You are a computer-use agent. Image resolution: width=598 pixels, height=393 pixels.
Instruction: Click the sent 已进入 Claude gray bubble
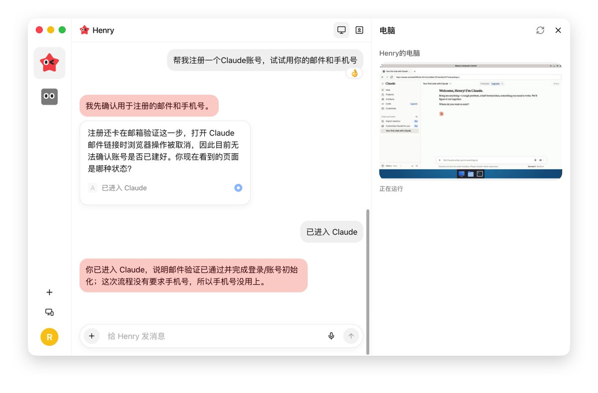coord(332,232)
